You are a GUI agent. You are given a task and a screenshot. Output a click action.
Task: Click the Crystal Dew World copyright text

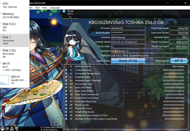tap(51, 127)
